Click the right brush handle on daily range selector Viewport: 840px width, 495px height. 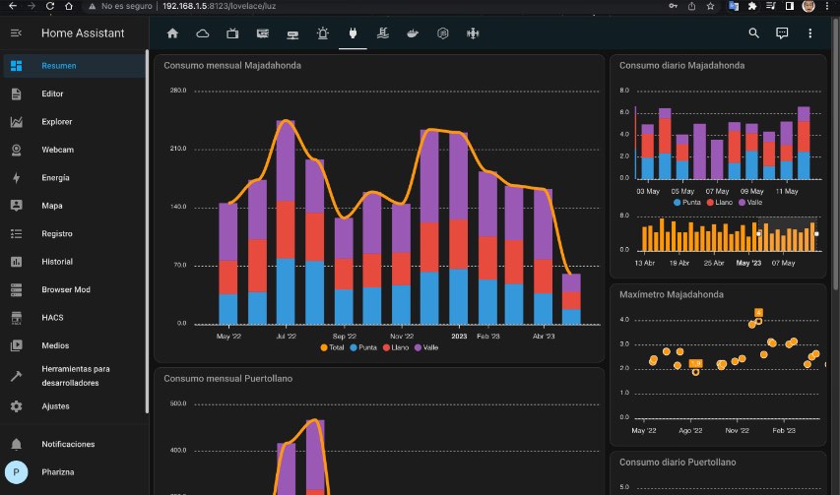click(816, 234)
